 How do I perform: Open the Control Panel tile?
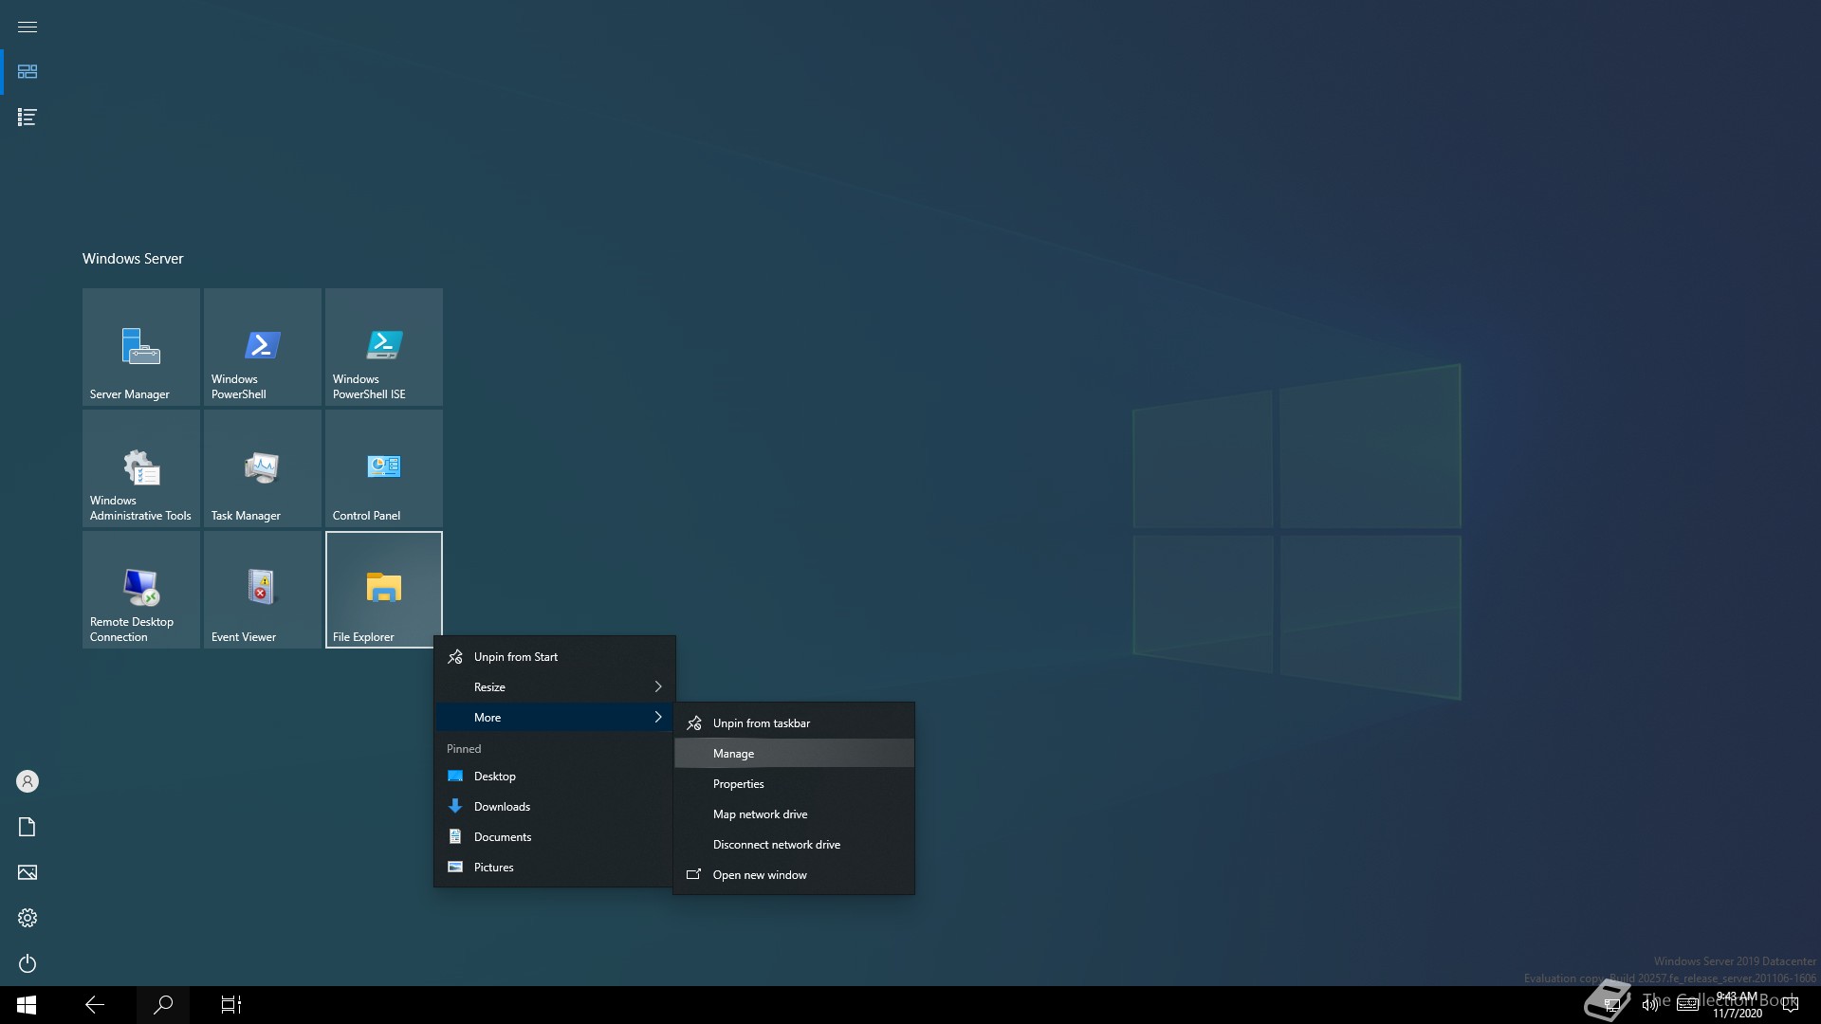tap(384, 468)
